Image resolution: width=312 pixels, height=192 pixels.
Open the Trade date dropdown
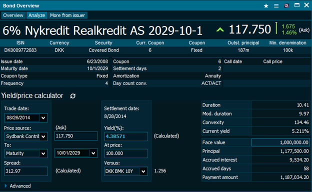(43, 118)
